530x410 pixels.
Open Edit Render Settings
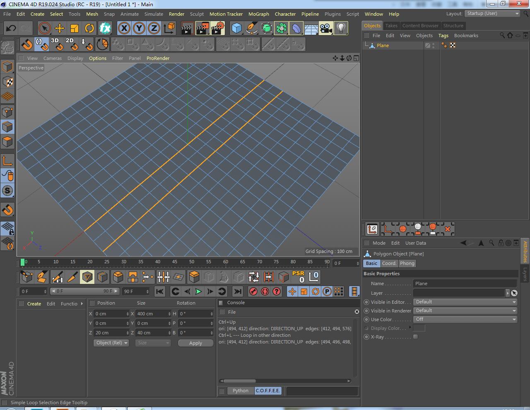[218, 28]
